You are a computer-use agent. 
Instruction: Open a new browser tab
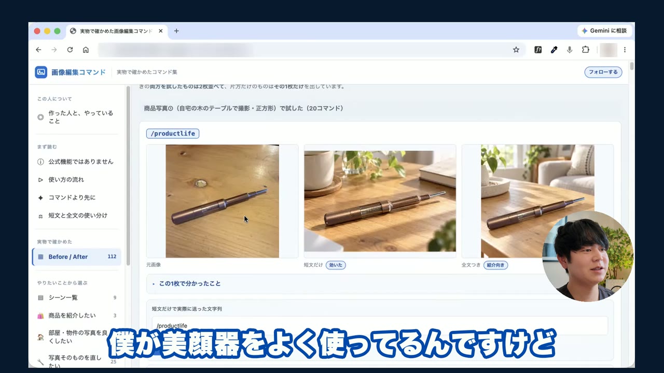[176, 31]
